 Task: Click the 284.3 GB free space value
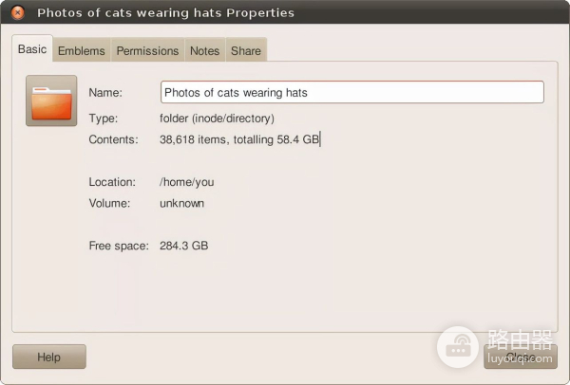click(x=183, y=247)
